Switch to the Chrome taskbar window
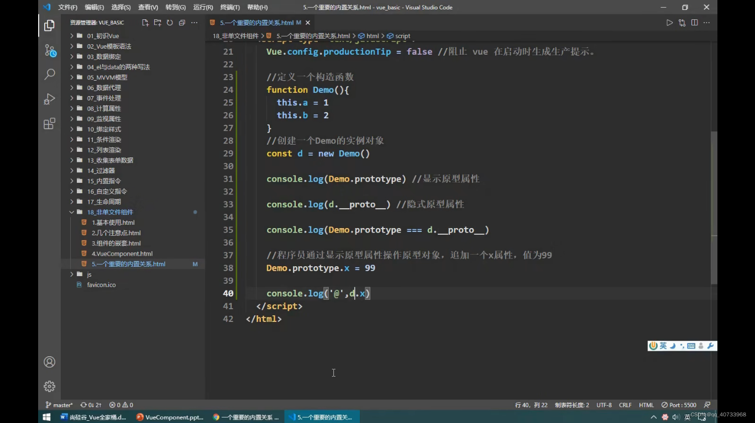Viewport: 755px width, 423px height. coord(247,417)
